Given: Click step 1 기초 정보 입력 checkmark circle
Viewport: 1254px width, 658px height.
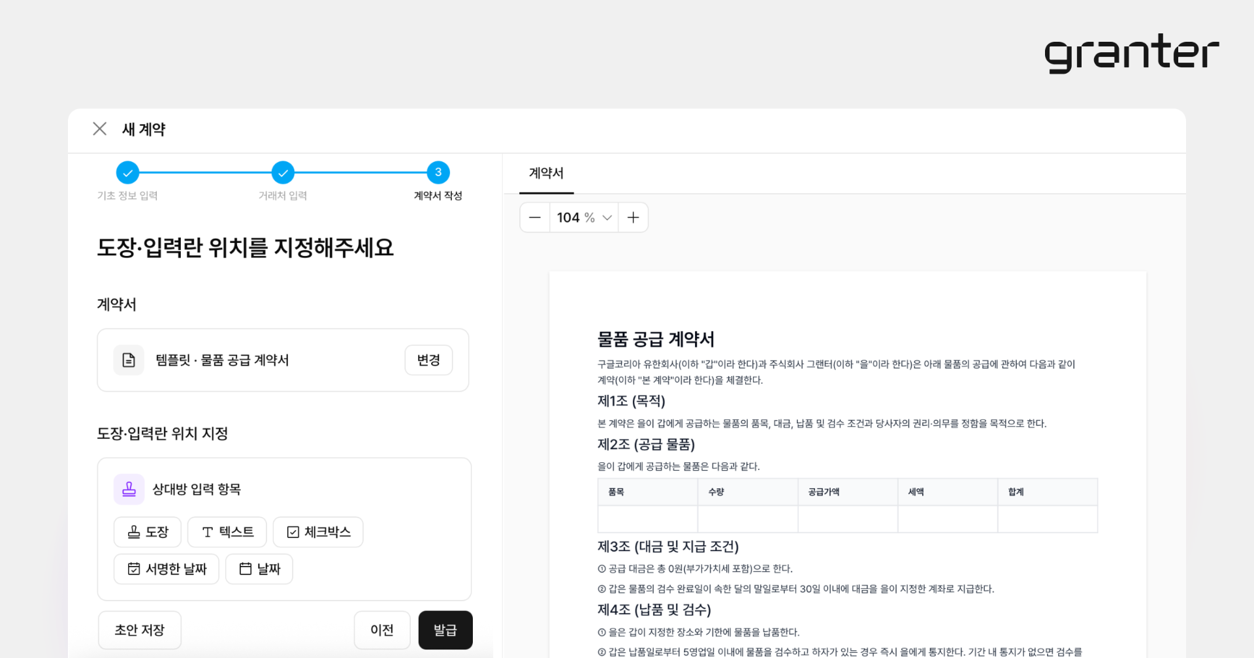Looking at the screenshot, I should [127, 172].
